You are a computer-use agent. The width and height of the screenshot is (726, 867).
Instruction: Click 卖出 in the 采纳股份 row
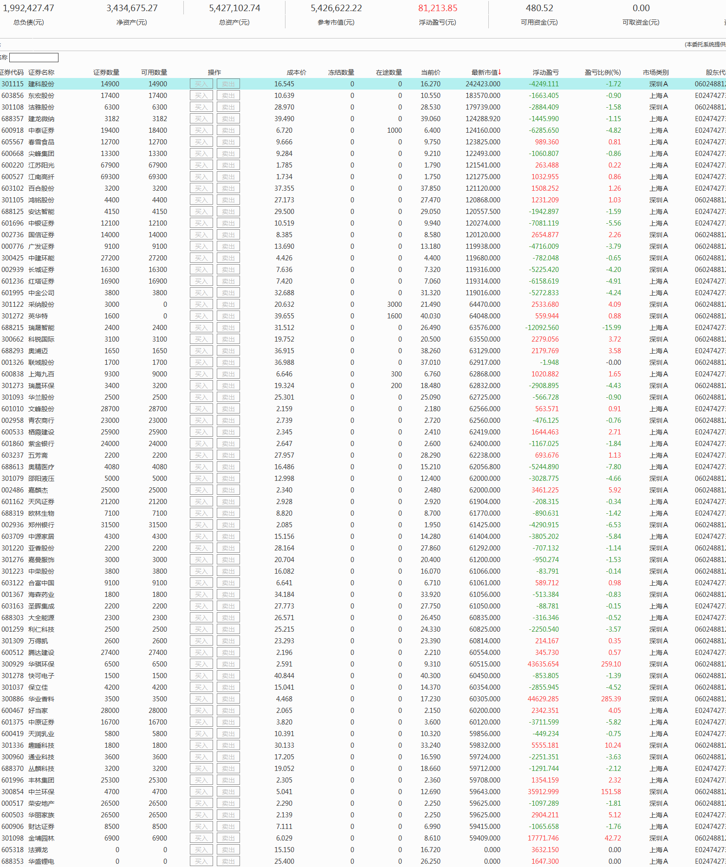(228, 304)
